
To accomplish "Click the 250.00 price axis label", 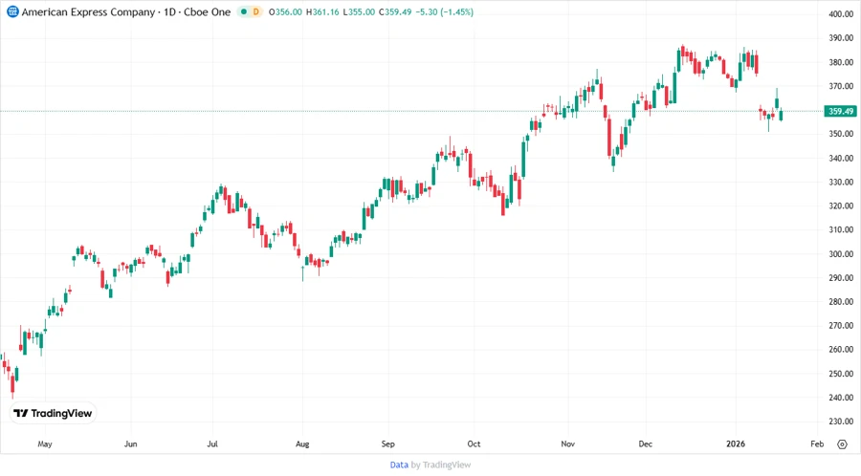I will click(841, 374).
